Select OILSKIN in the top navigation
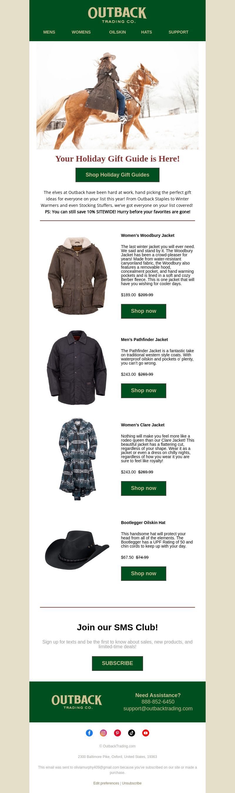Image resolution: width=235 pixels, height=793 pixels. tap(117, 32)
